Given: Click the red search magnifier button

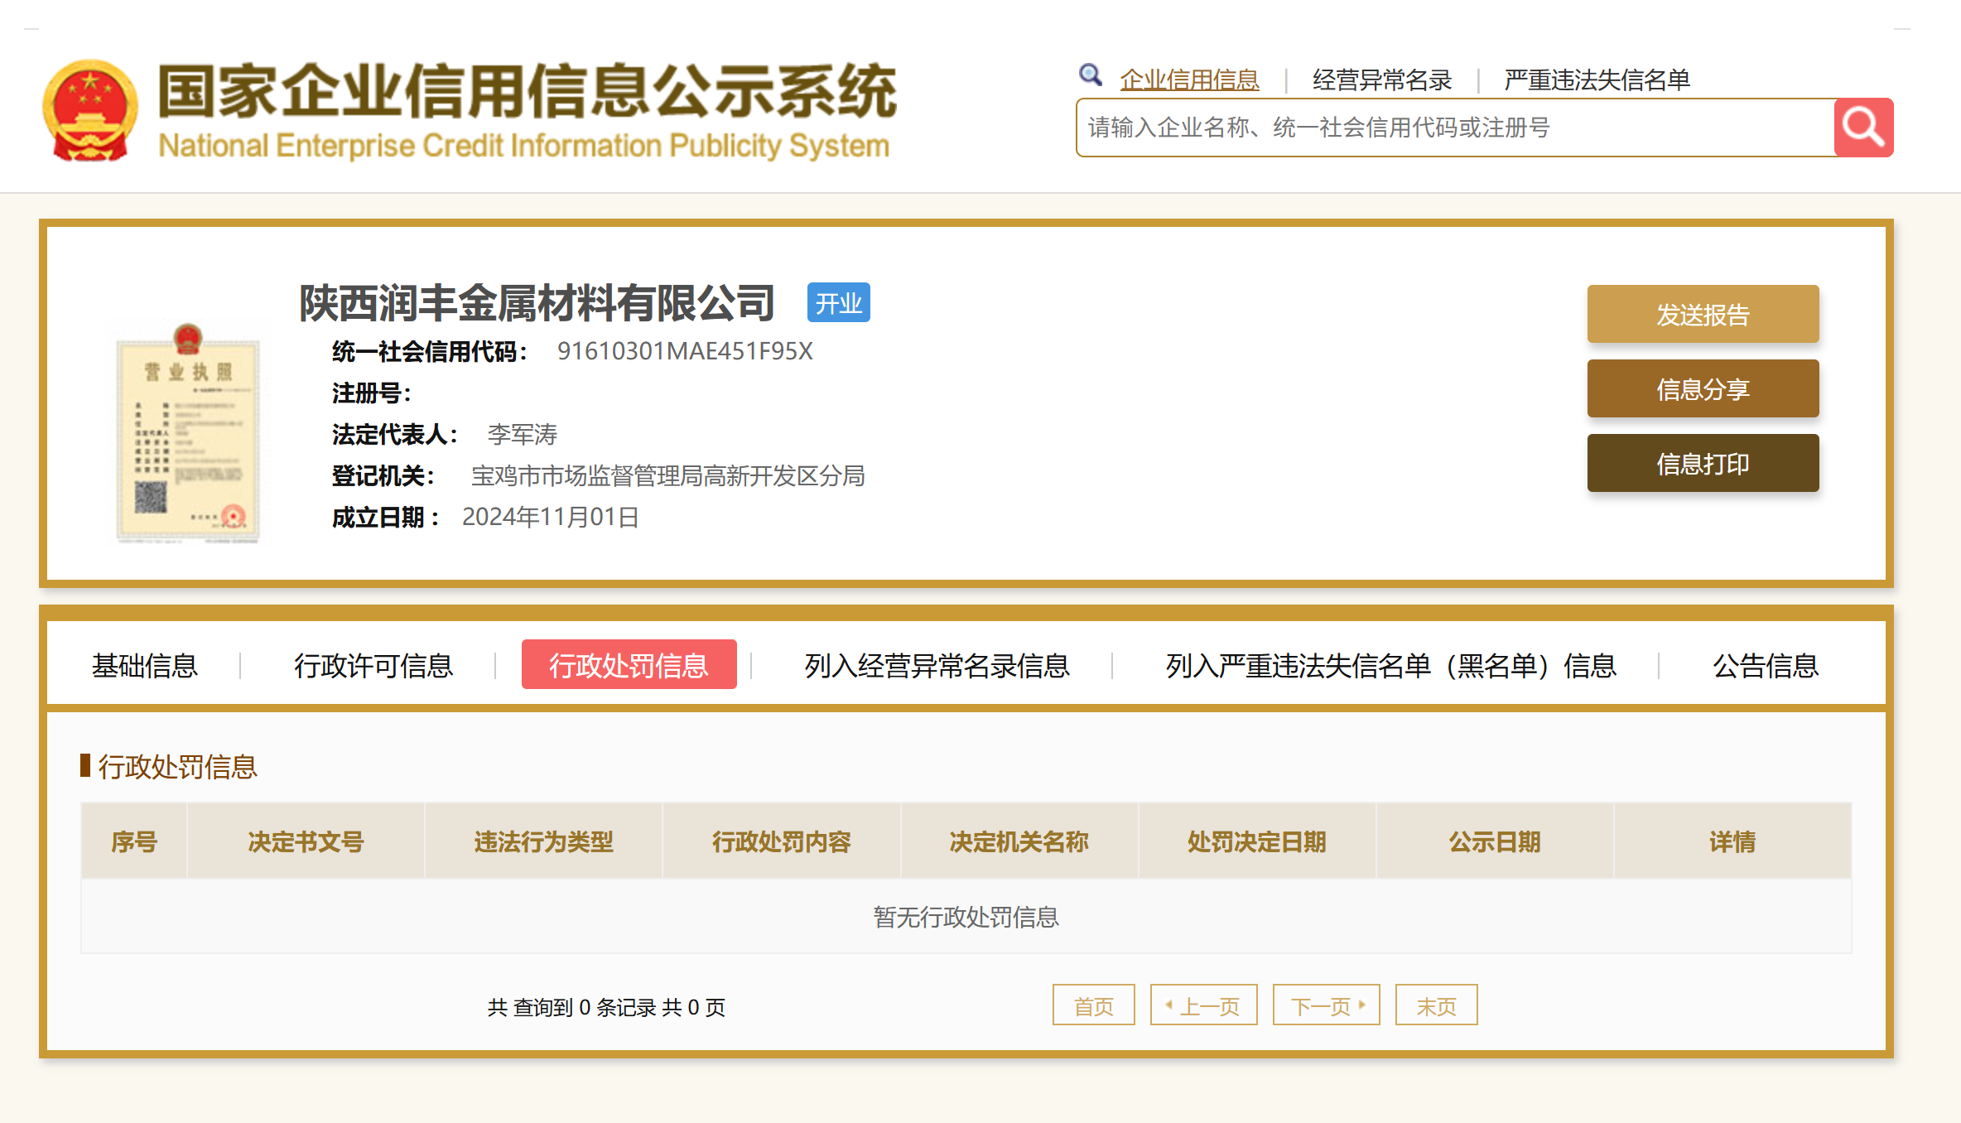Looking at the screenshot, I should pos(1863,128).
